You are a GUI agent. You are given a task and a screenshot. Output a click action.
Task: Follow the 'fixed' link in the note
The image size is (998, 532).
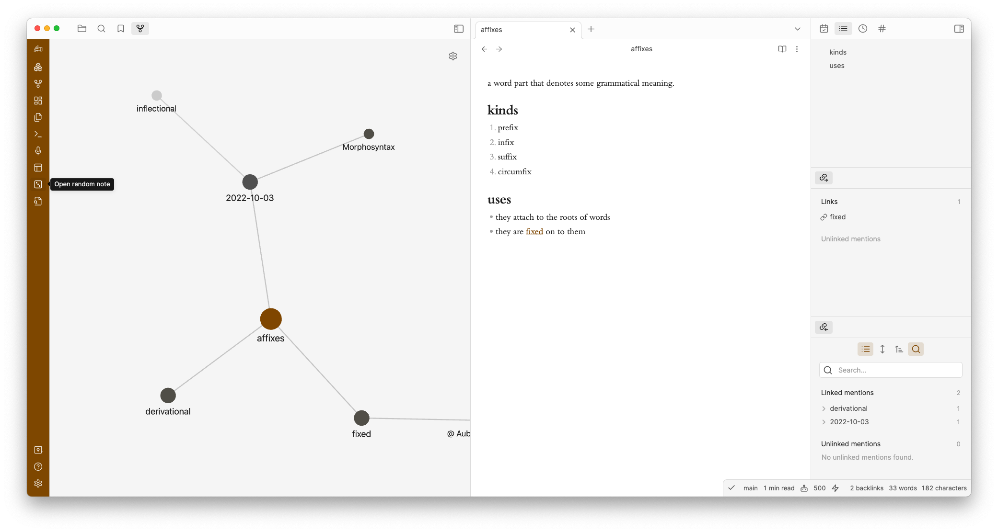534,231
